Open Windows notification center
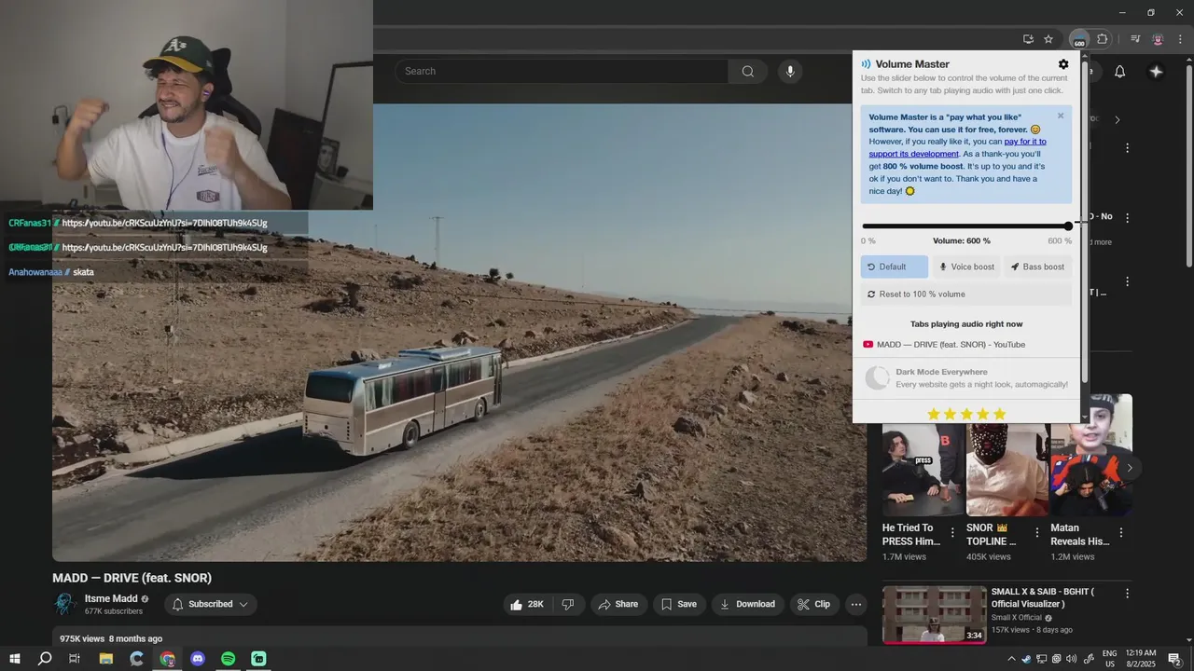 (x=1175, y=659)
